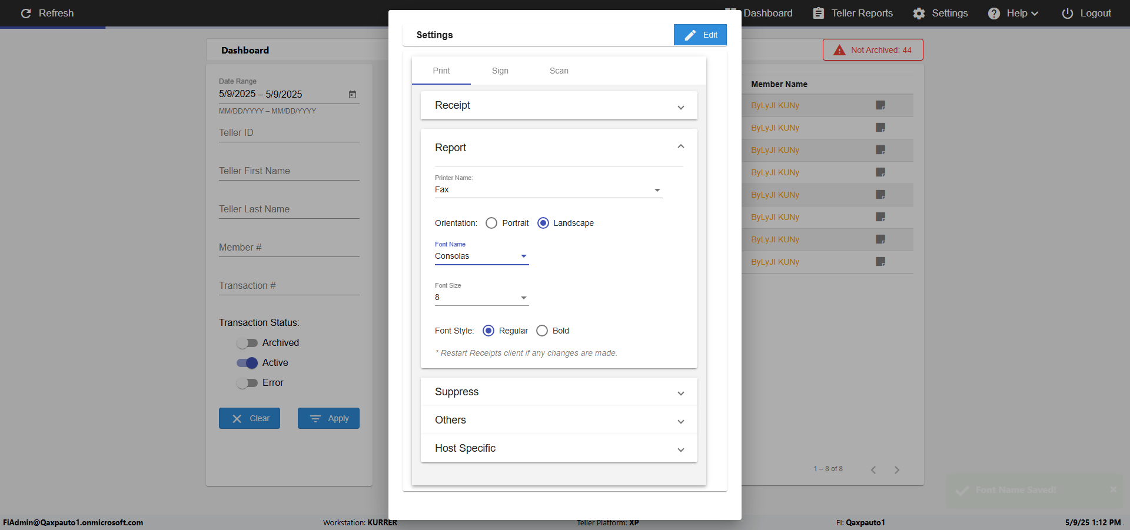This screenshot has height=530, width=1130.
Task: Click the pencil Edit icon in Settings
Action: point(690,35)
